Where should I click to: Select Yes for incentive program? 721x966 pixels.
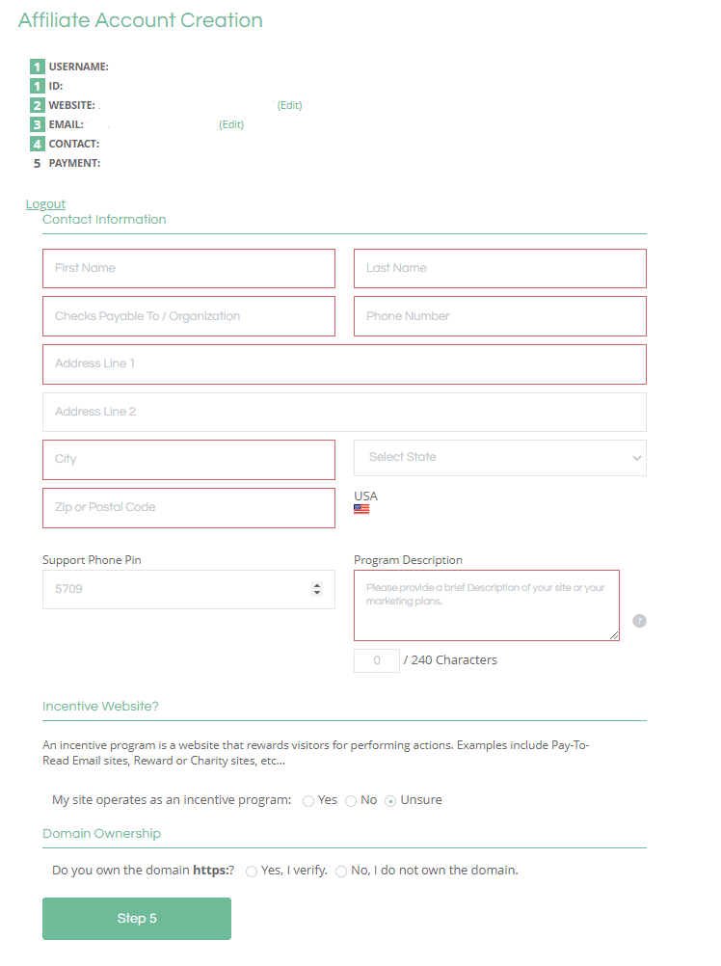coord(308,801)
